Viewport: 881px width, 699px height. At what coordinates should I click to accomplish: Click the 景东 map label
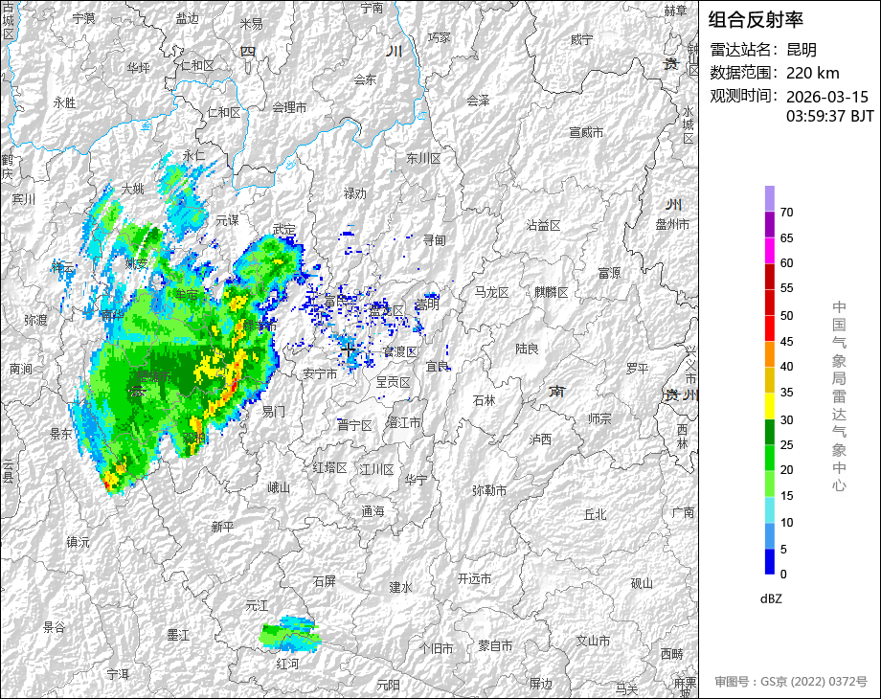point(60,433)
